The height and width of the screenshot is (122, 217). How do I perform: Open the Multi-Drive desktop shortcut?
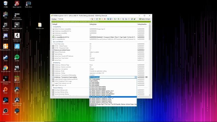[x=28, y=4]
